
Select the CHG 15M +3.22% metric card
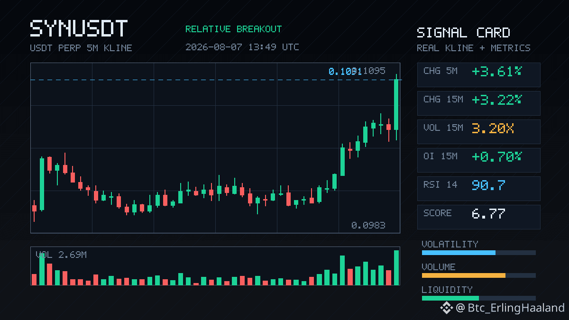tap(478, 103)
